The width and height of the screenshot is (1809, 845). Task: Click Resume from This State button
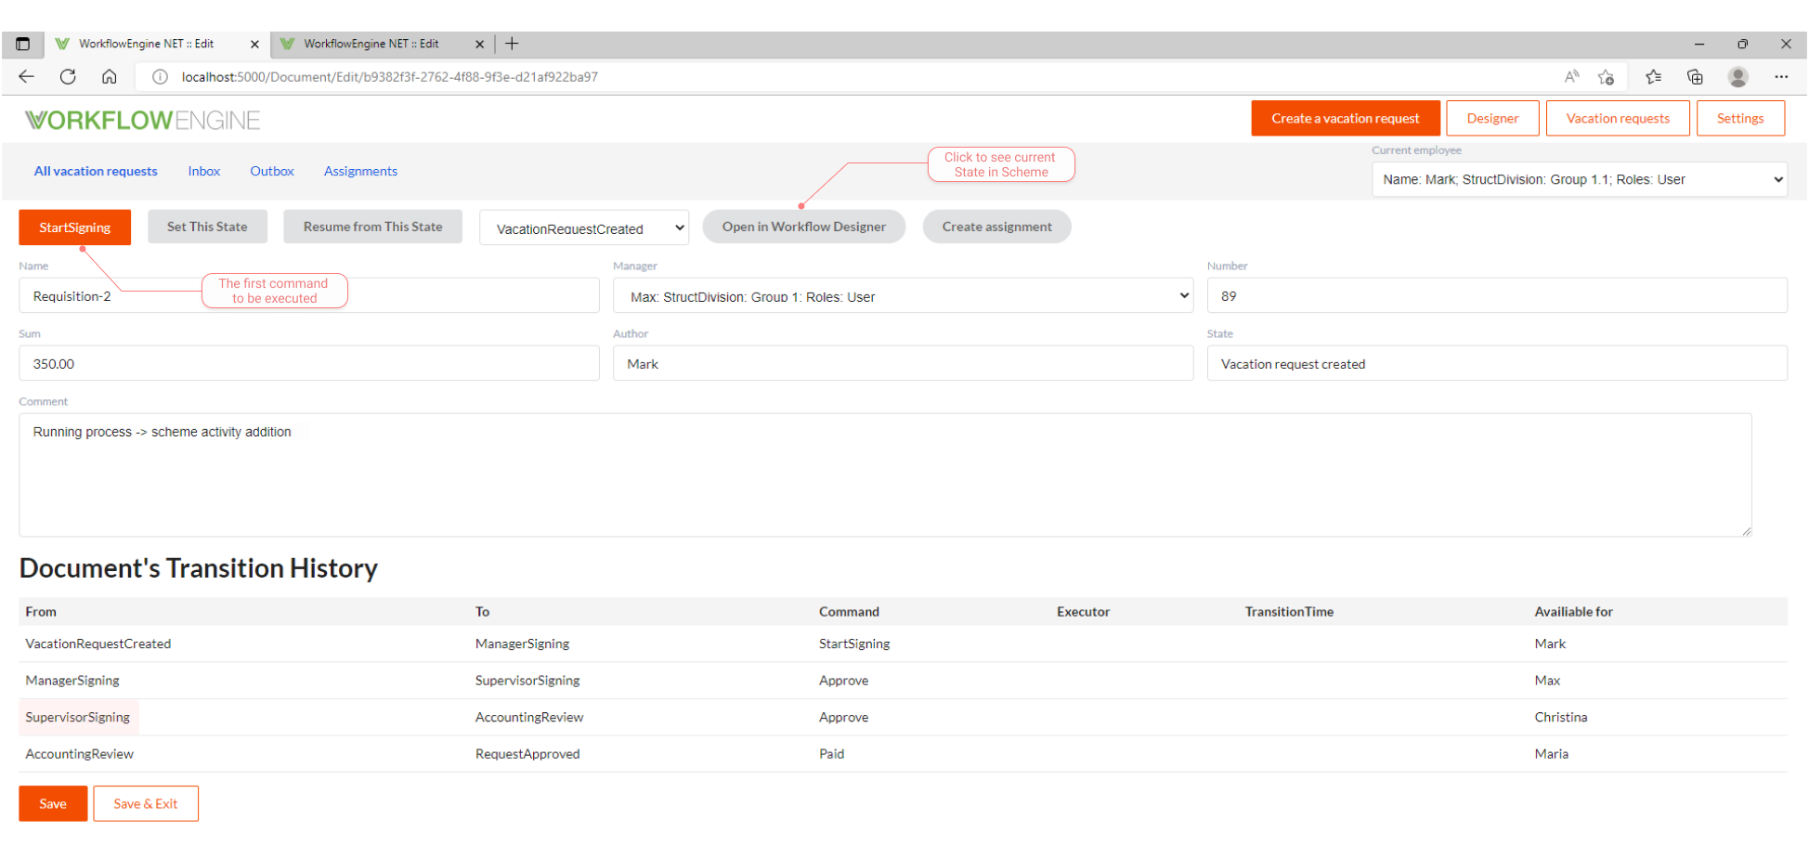tap(372, 227)
